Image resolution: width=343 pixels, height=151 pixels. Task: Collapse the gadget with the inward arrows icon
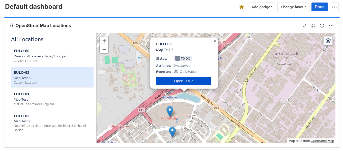(x=304, y=25)
